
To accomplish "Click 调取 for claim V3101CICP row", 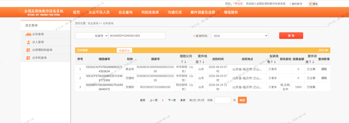I will [x=324, y=69].
